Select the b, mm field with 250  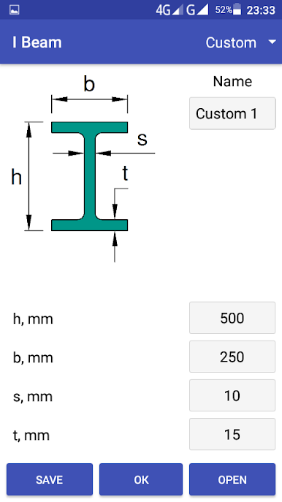click(232, 357)
